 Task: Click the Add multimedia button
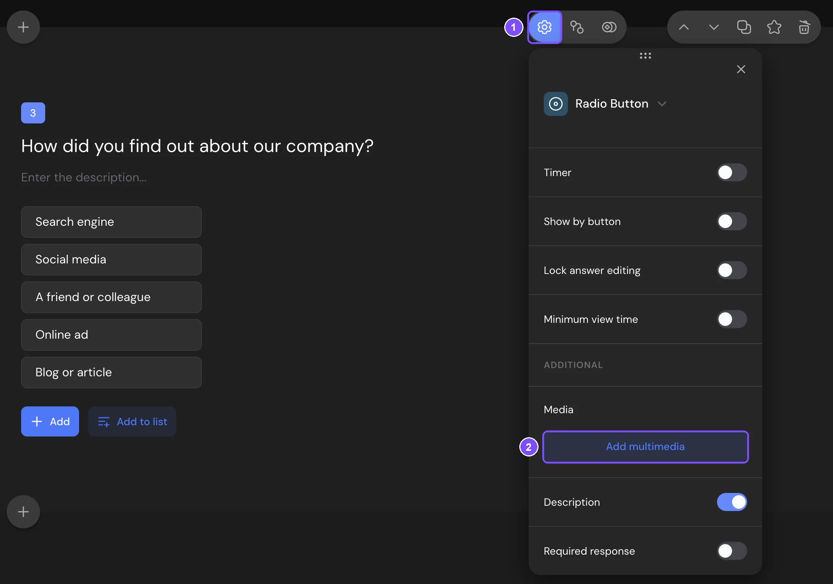click(x=645, y=447)
